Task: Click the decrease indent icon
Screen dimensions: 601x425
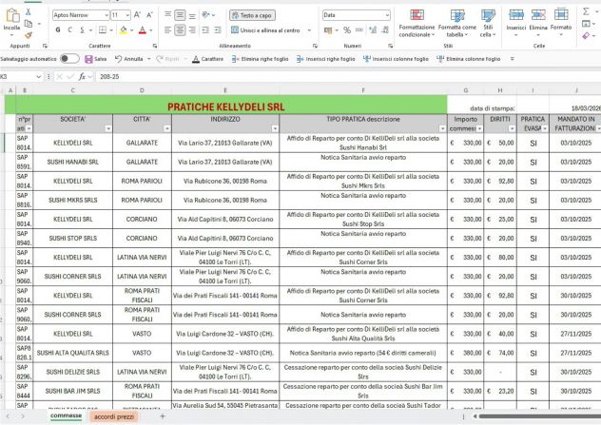Action: tap(205, 29)
